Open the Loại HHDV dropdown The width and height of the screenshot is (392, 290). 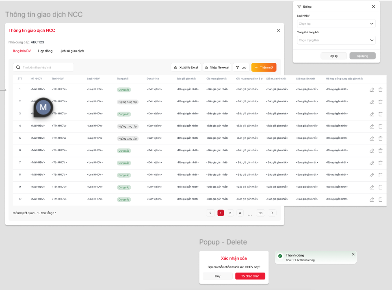(336, 24)
